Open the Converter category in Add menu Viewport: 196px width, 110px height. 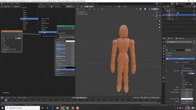click(x=29, y=23)
